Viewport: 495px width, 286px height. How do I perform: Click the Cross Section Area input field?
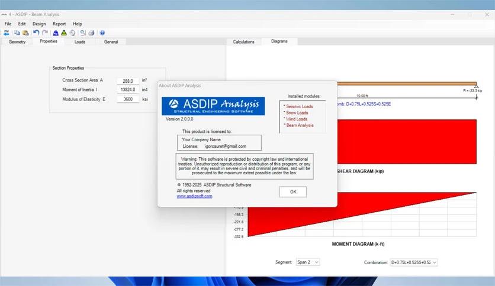(x=127, y=80)
